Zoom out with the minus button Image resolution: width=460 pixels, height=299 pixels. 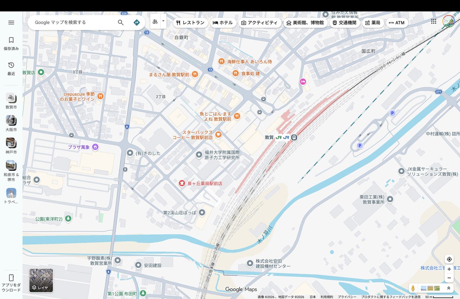(x=449, y=278)
